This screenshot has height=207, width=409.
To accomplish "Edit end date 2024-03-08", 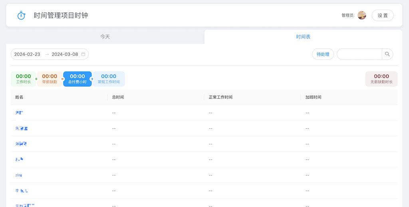I will [x=65, y=54].
